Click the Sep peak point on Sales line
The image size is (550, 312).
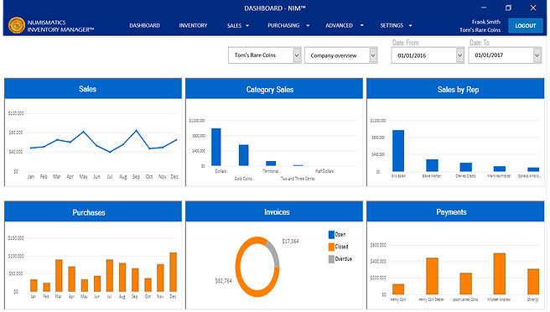(x=136, y=131)
